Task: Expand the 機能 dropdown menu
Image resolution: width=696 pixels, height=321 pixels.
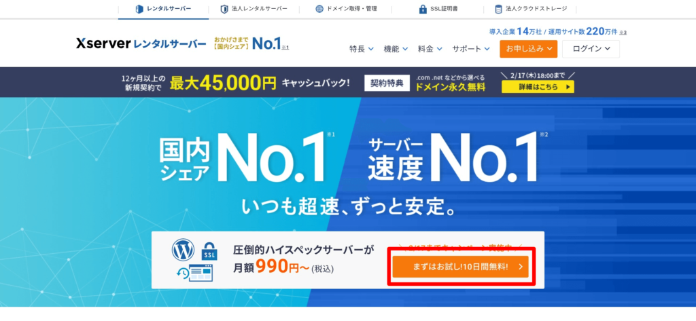Action: pyautogui.click(x=396, y=49)
